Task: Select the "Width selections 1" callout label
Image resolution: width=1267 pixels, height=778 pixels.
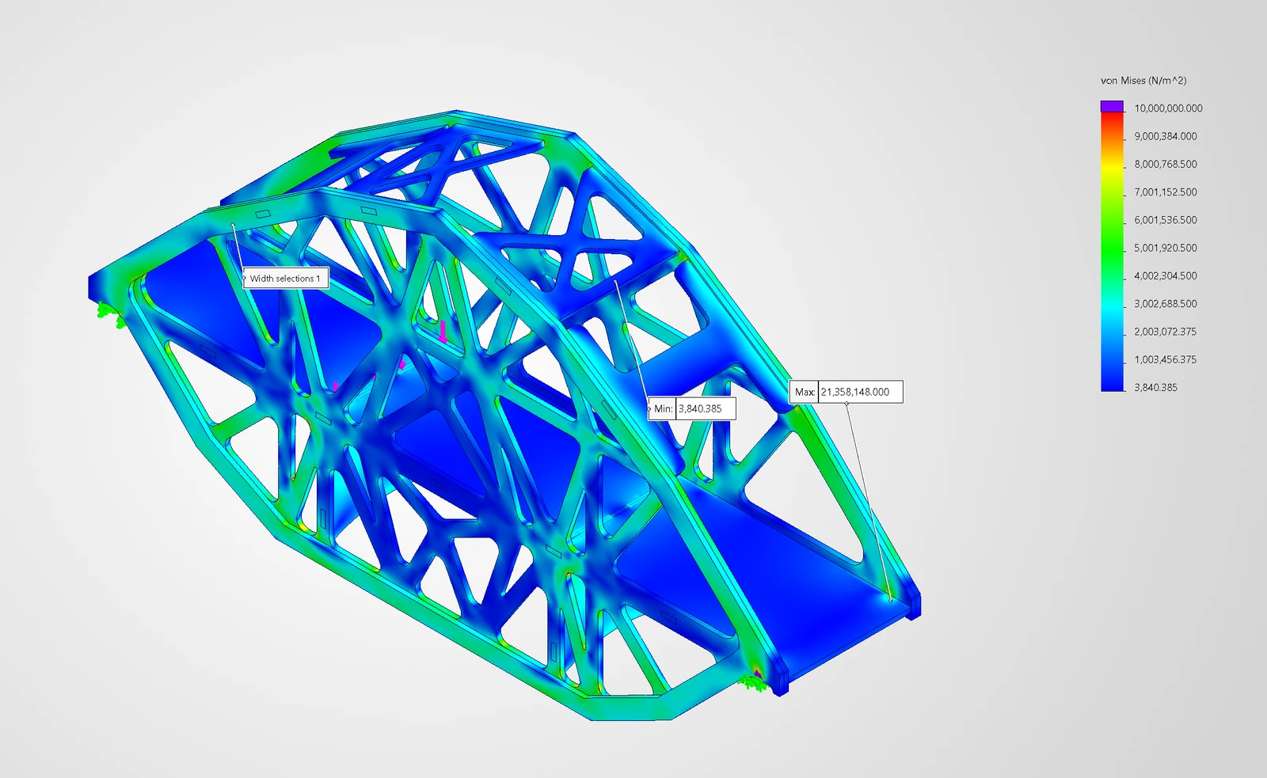Action: tap(285, 279)
